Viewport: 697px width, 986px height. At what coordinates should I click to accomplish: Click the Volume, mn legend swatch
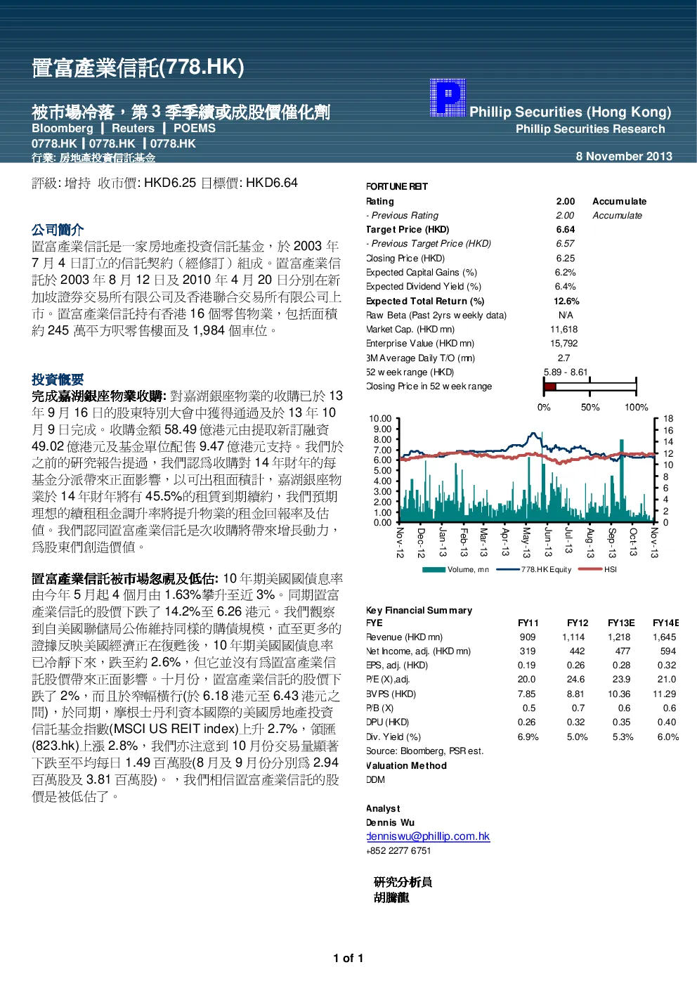[x=434, y=570]
